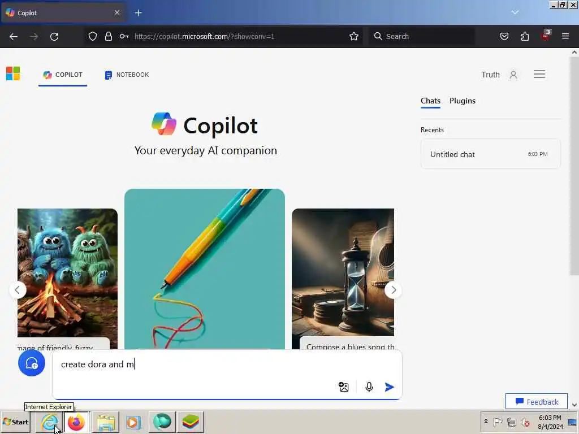
Task: Click the browser Search box
Action: [422, 36]
